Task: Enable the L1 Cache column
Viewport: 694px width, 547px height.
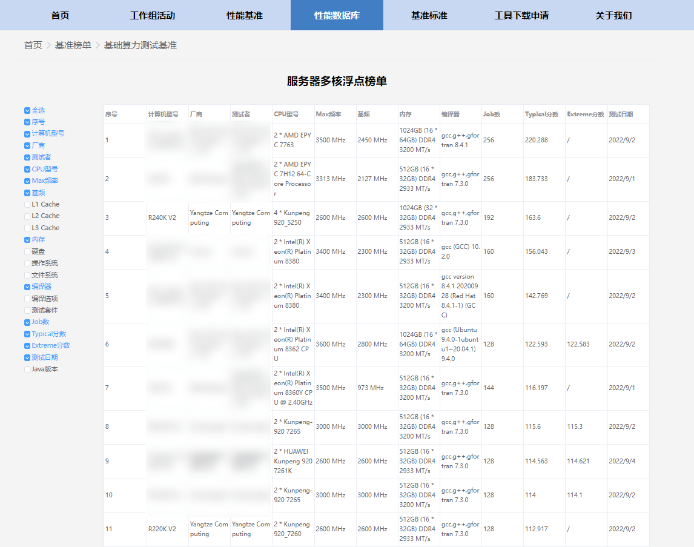Action: 27,205
